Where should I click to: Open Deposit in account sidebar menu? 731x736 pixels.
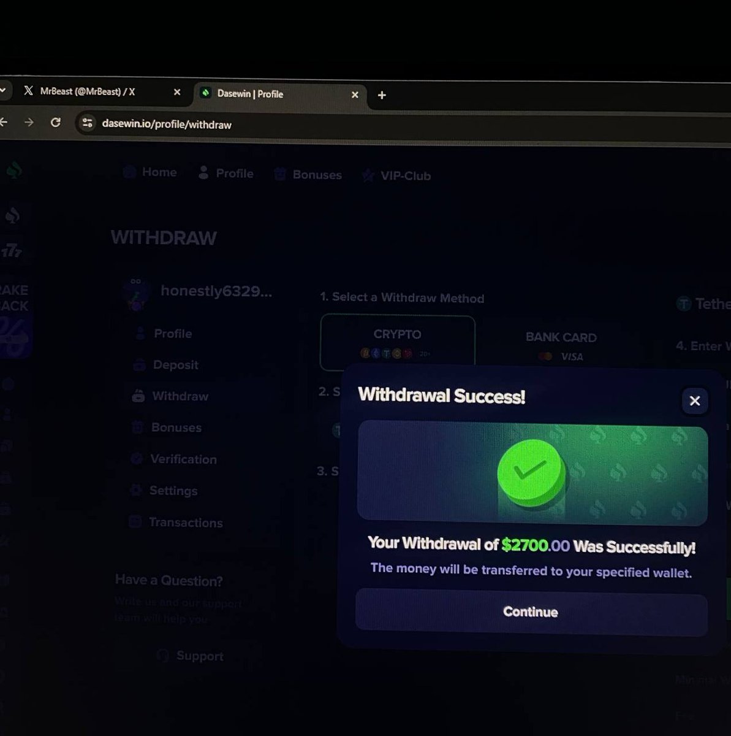(176, 365)
